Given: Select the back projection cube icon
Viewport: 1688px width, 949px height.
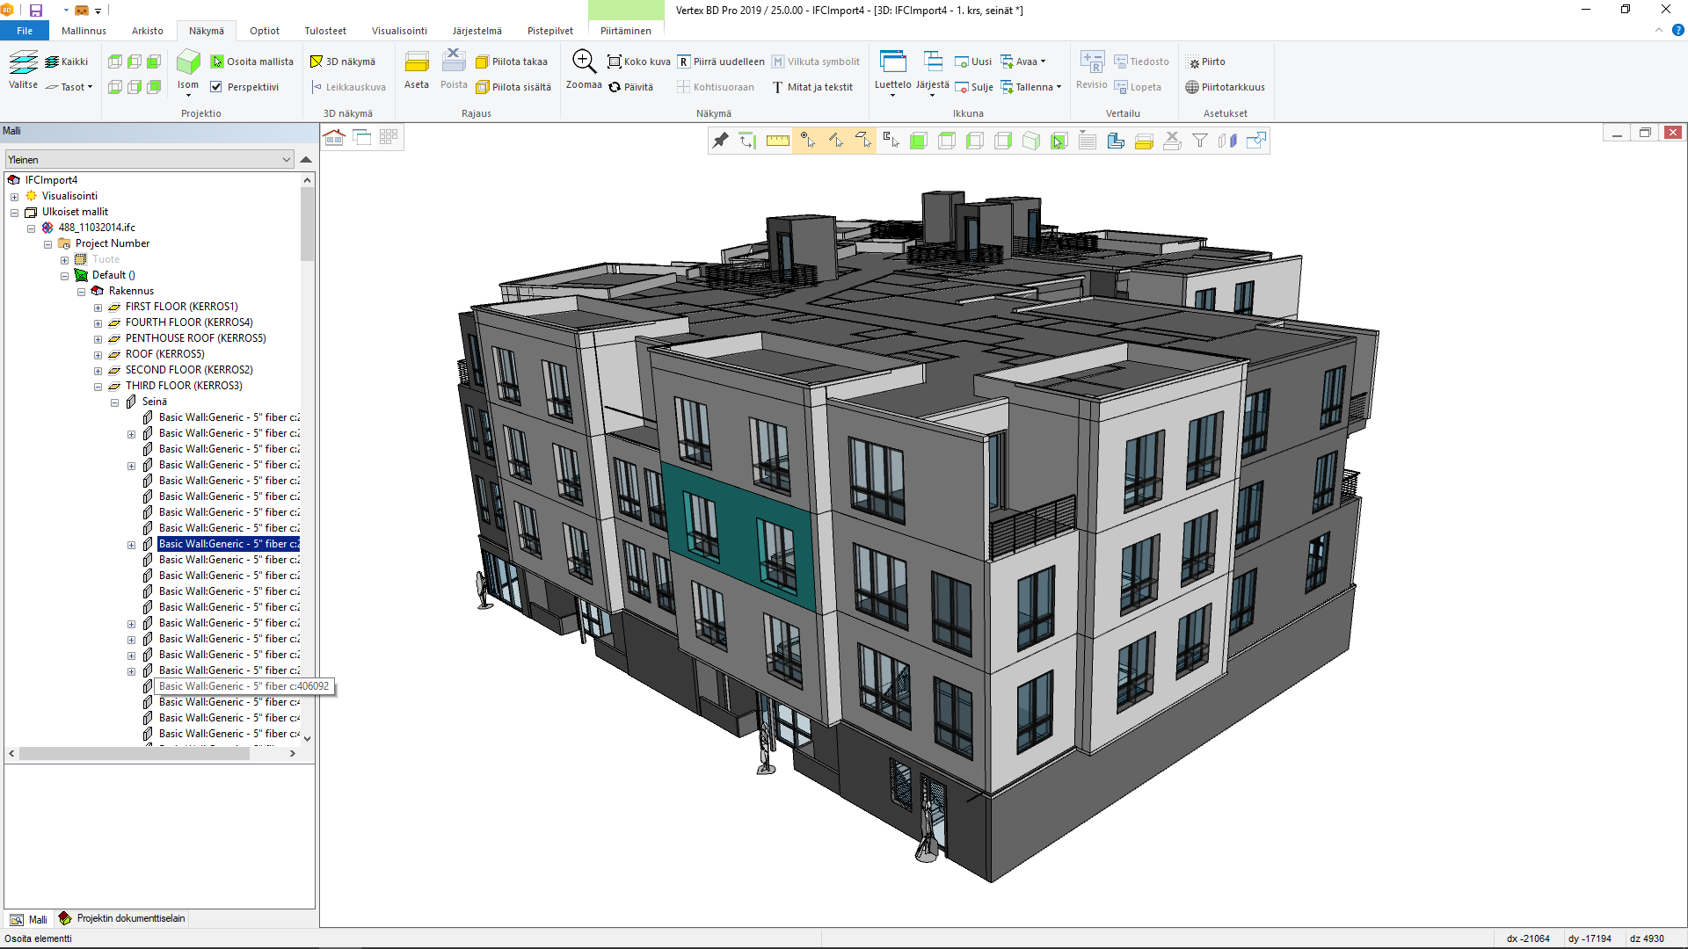Looking at the screenshot, I should tap(154, 87).
